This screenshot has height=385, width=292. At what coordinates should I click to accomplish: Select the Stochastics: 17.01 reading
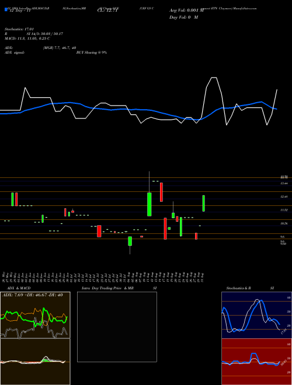click(x=19, y=29)
